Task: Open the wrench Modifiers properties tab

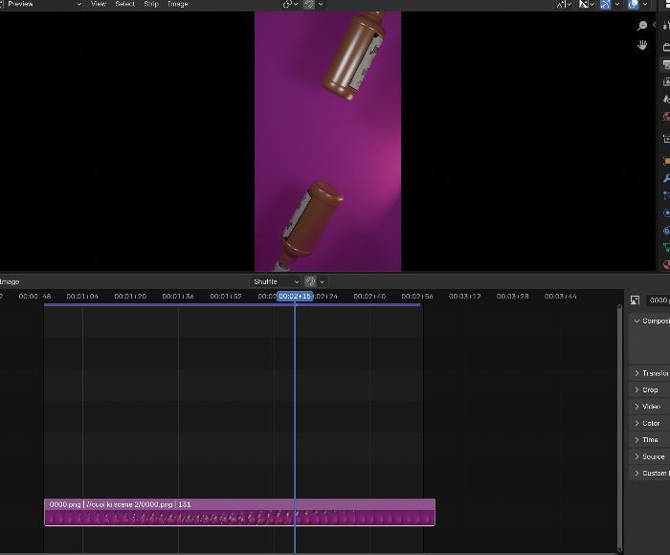Action: point(666,179)
